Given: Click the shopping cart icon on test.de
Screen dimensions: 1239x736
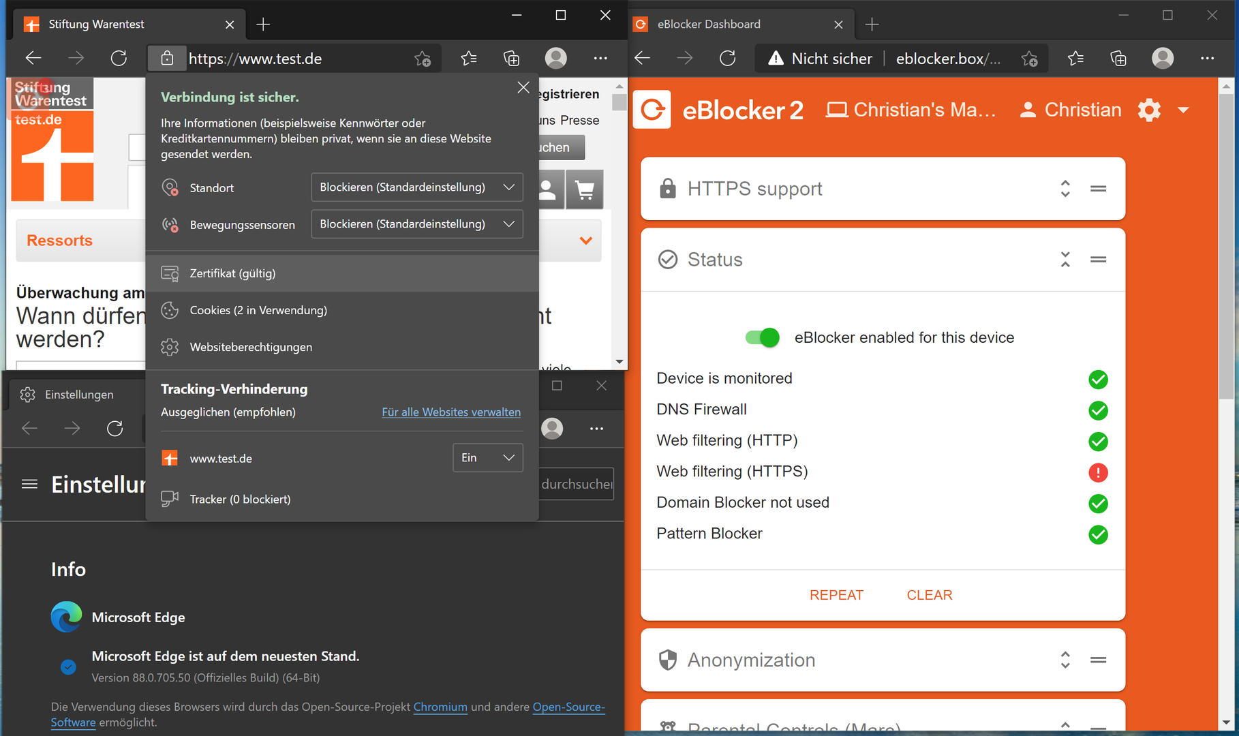Looking at the screenshot, I should pyautogui.click(x=585, y=189).
